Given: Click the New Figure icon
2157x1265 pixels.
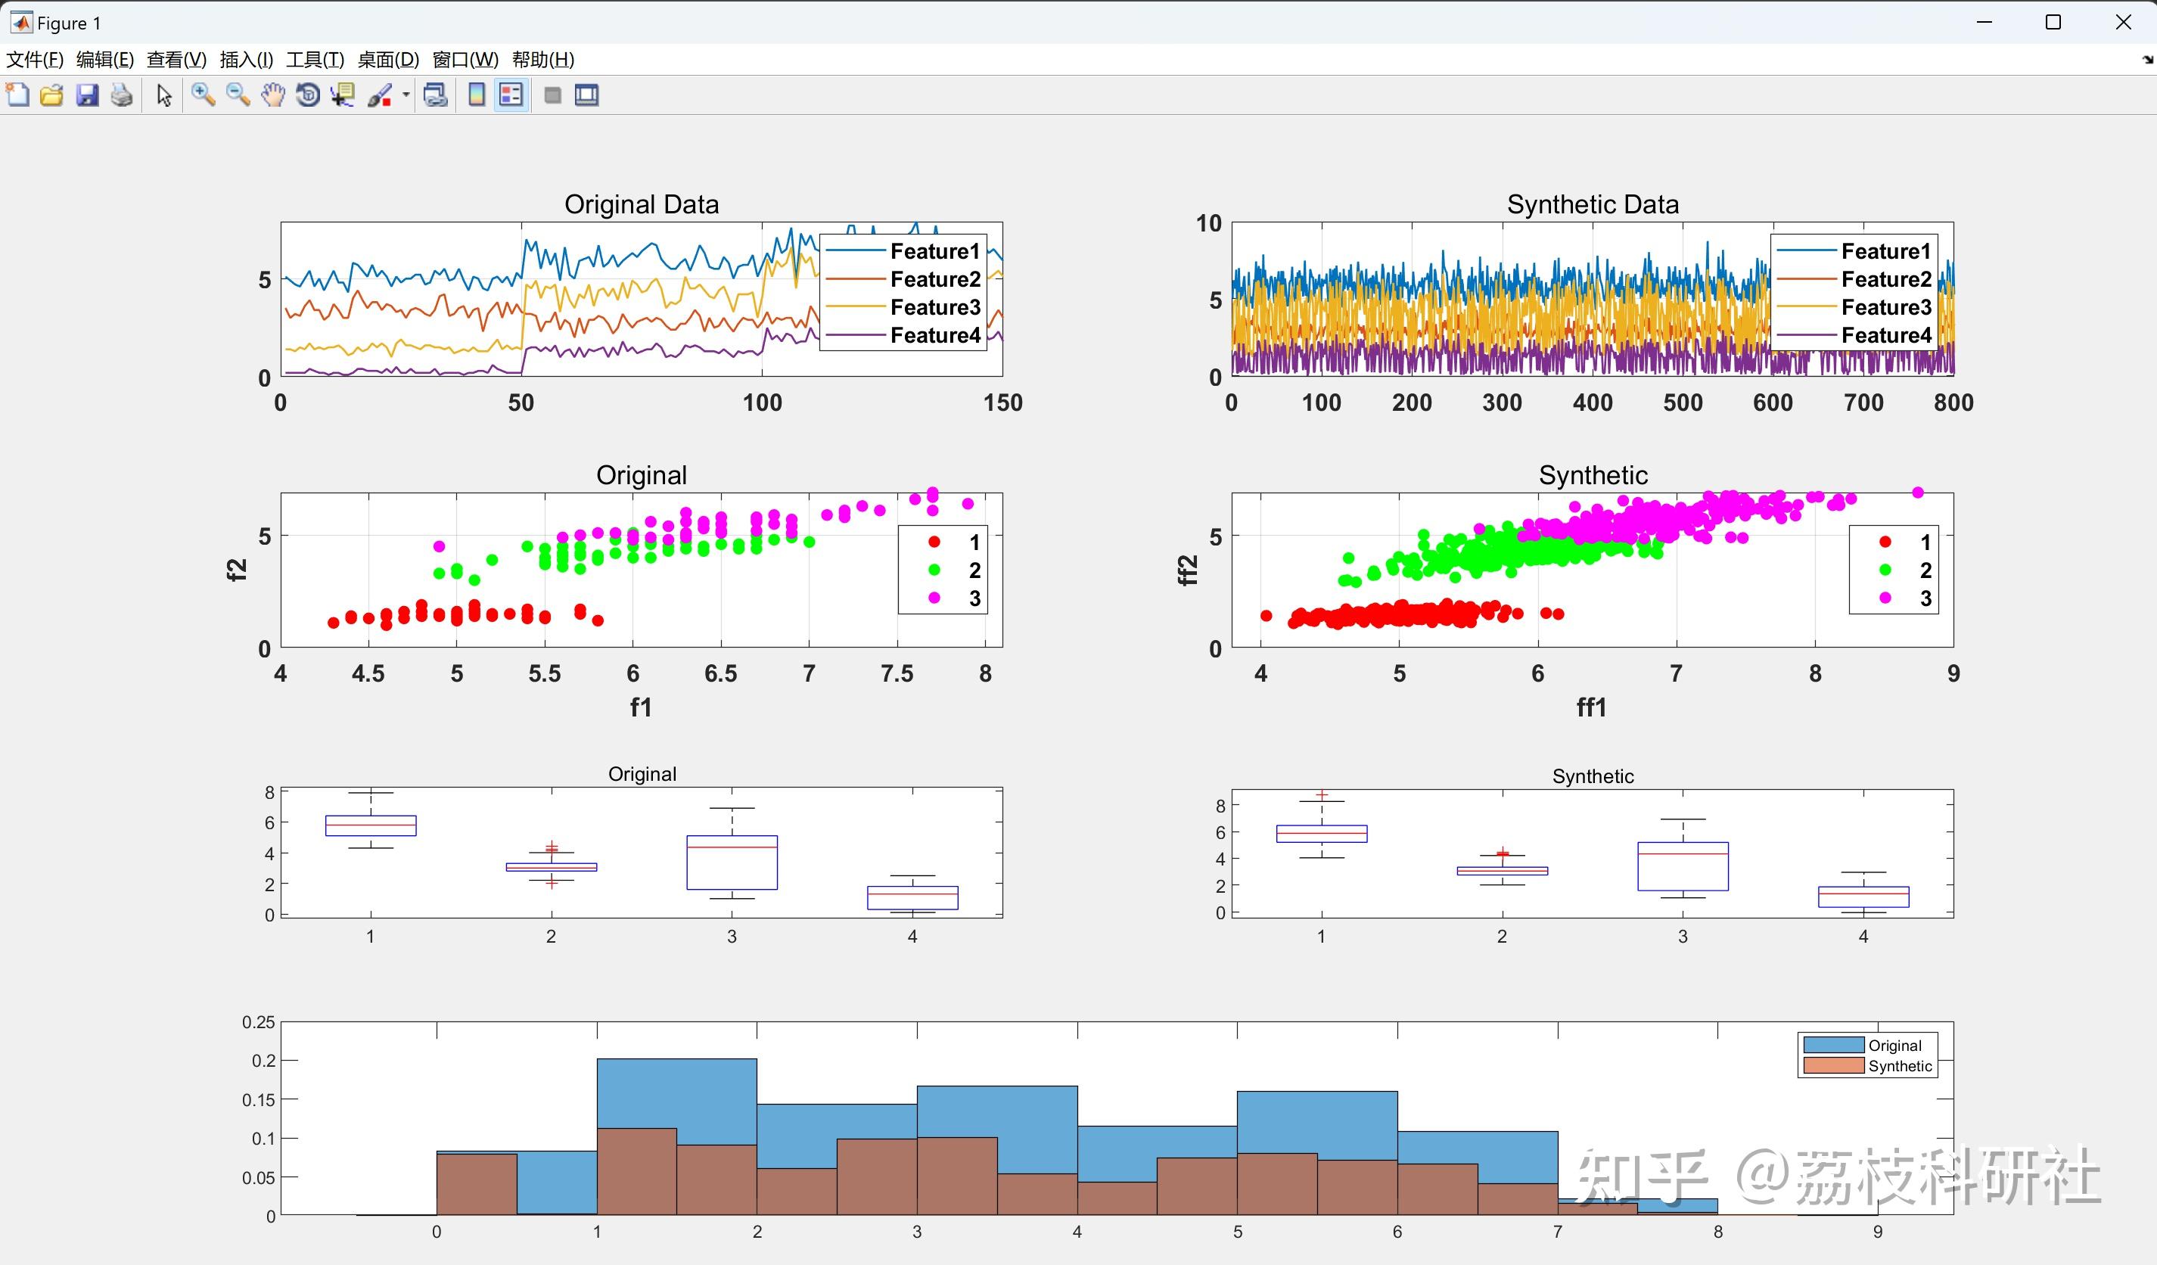Looking at the screenshot, I should point(17,95).
